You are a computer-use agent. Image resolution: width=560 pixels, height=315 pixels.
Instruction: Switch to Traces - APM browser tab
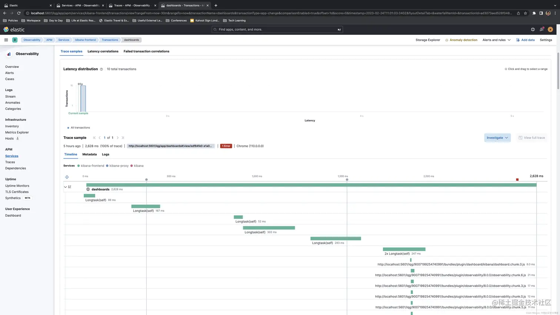[132, 5]
